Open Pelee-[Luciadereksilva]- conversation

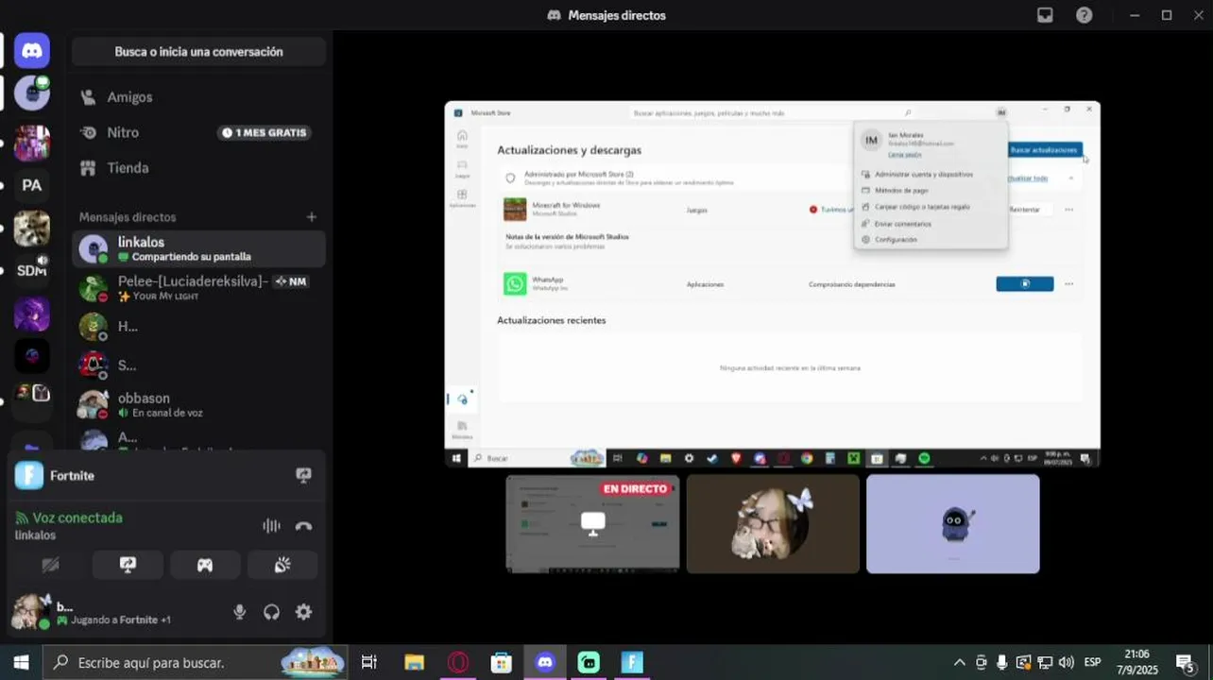coord(198,288)
